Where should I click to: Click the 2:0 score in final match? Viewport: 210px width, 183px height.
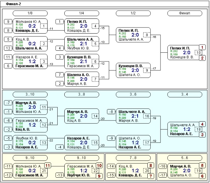click(187, 52)
